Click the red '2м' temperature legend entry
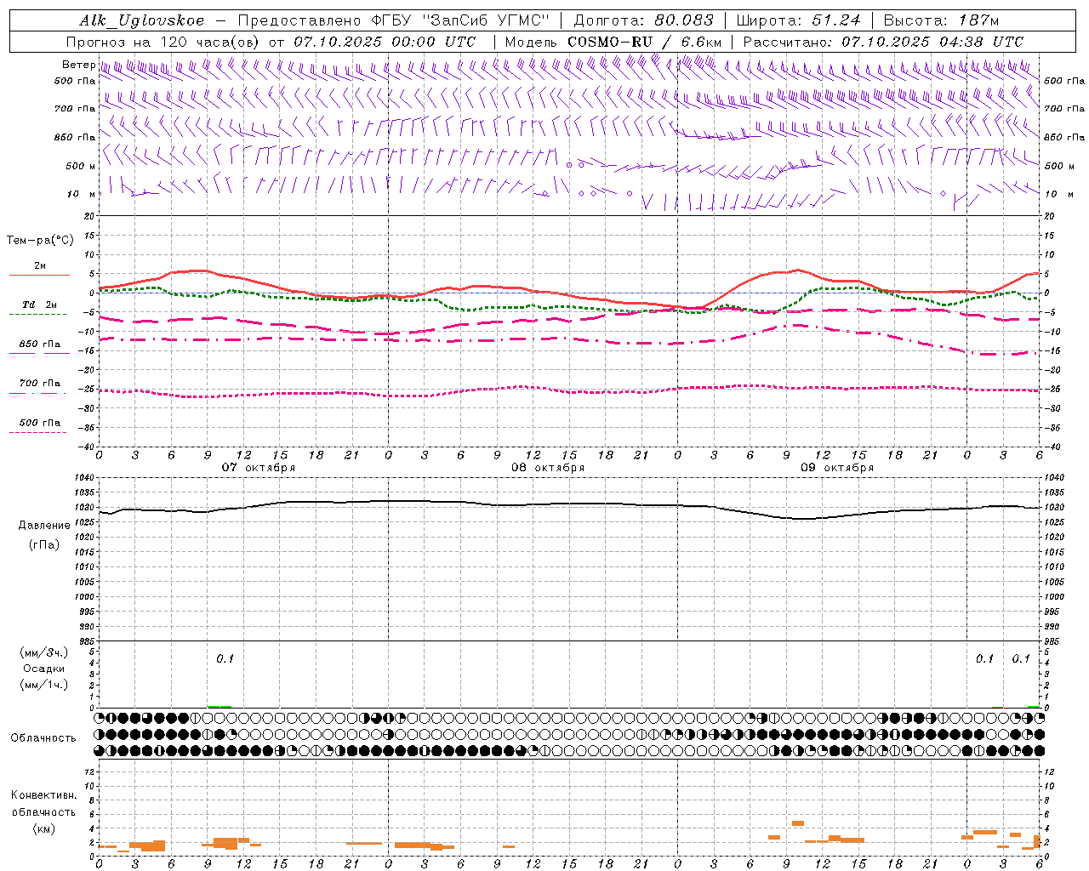1089x871 pixels. click(39, 266)
